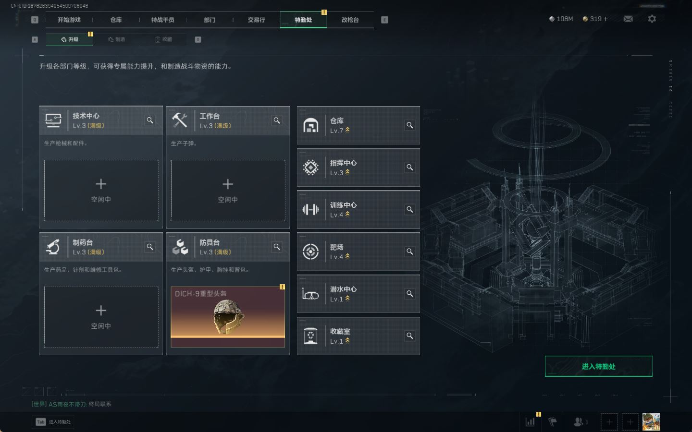Screen dimensions: 692x432
Task: Select the DICH-9重型头盔 production item
Action: [228, 317]
